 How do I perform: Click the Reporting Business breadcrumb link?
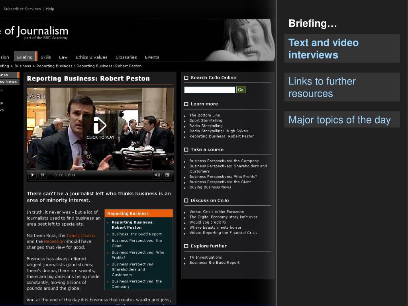tap(54, 66)
